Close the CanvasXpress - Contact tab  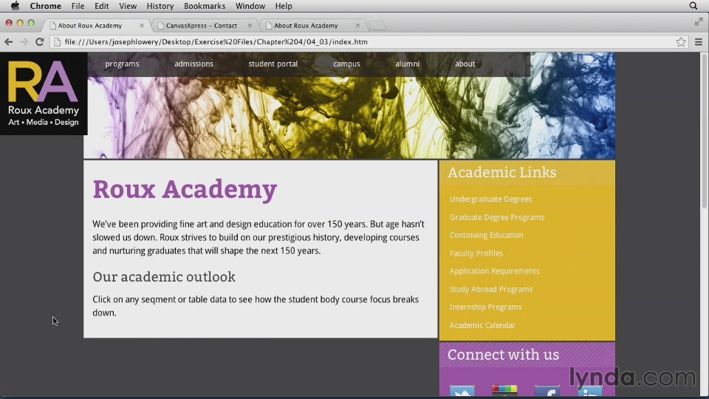click(x=250, y=25)
